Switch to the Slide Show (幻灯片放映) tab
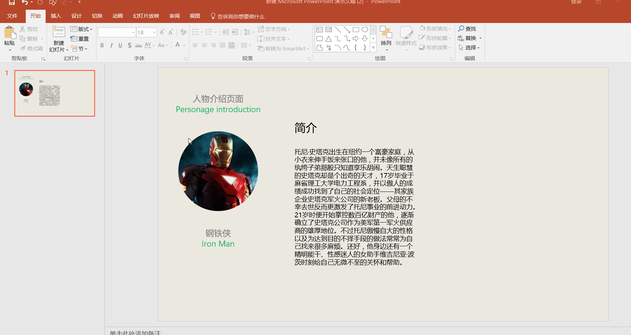 [x=146, y=16]
